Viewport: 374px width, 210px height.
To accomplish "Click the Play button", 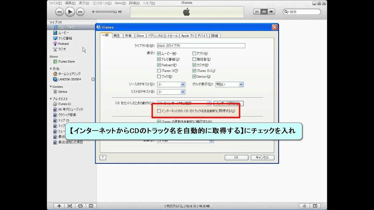I will (70, 12).
